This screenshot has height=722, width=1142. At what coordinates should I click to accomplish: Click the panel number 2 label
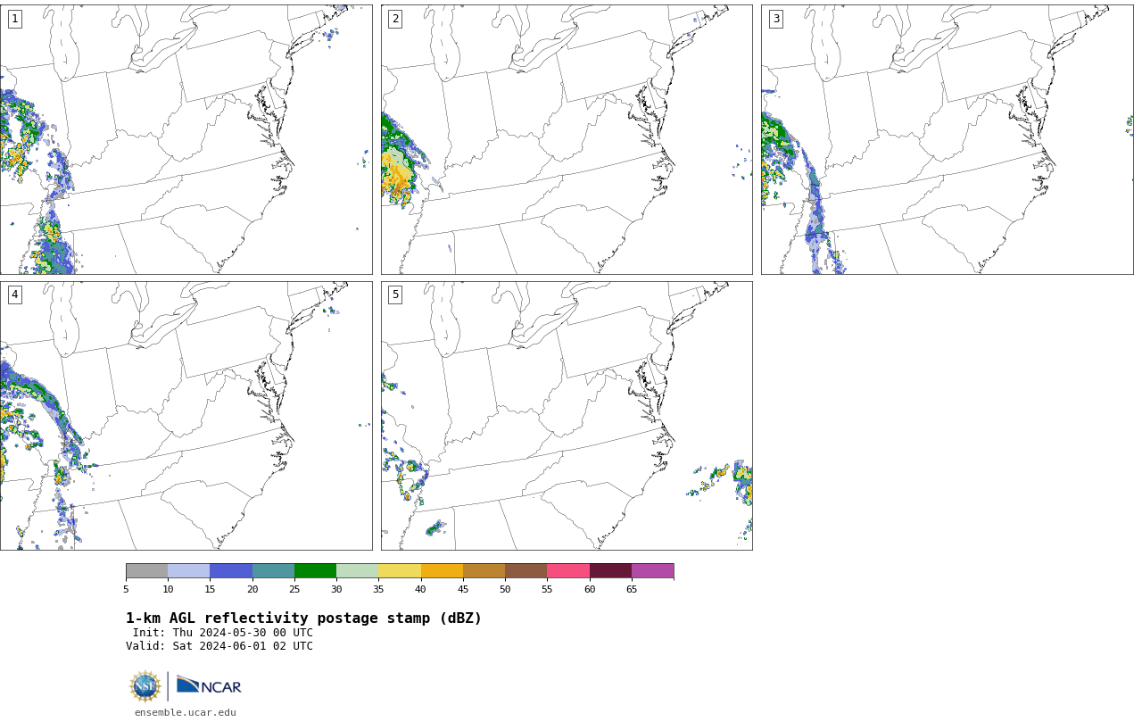395,19
